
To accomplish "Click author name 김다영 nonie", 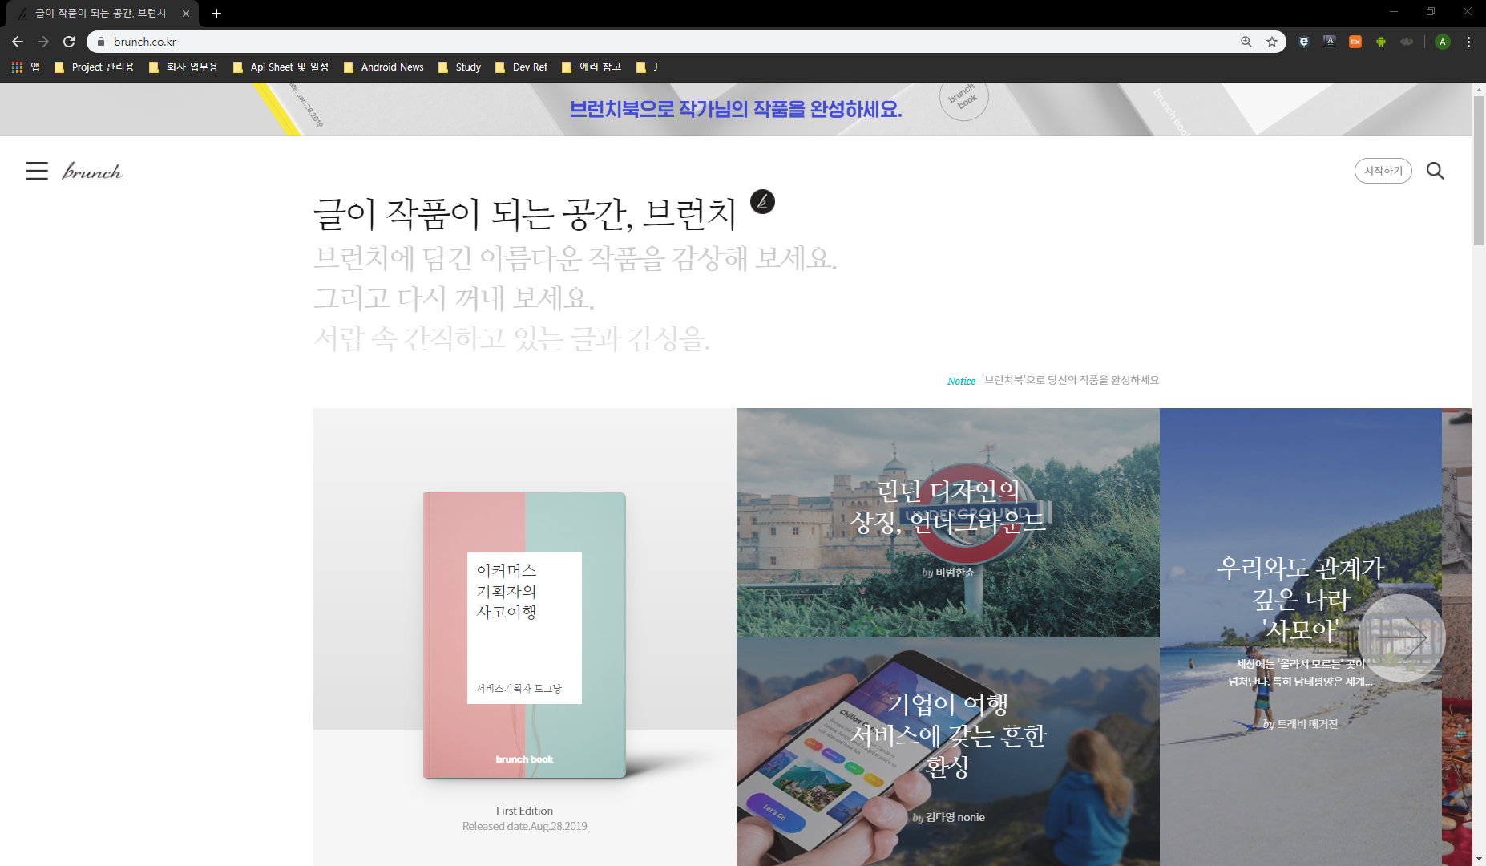I will pos(955,817).
